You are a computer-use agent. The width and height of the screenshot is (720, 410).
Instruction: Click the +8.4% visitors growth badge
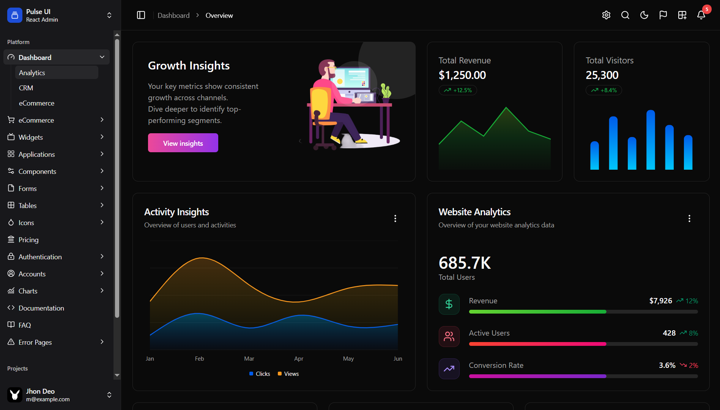coord(604,90)
